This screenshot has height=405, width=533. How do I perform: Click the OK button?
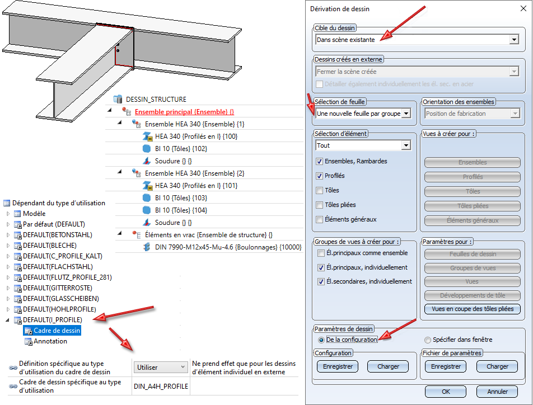(446, 392)
